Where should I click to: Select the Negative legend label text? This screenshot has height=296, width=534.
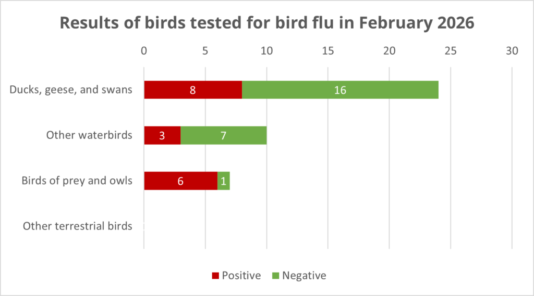304,276
